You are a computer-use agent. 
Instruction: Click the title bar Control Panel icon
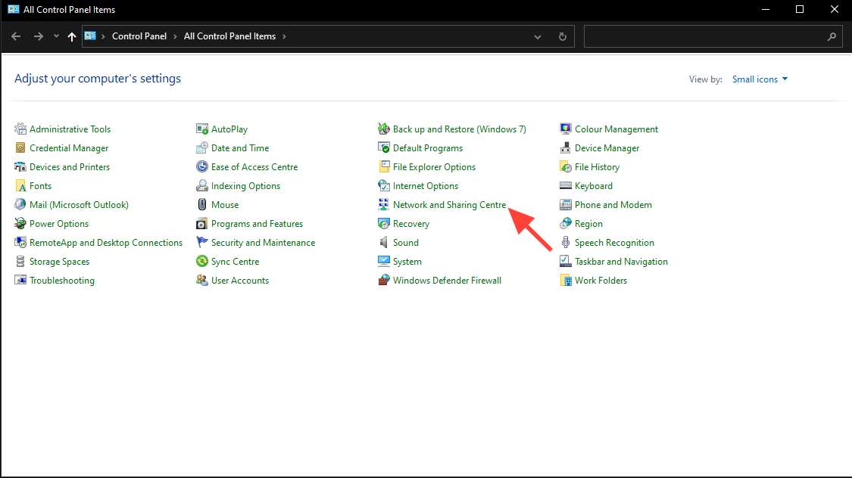(13, 9)
